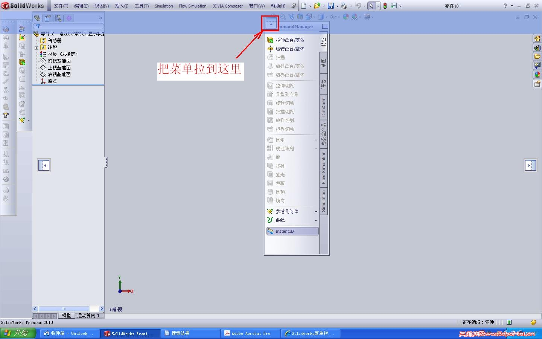Image resolution: width=542 pixels, height=339 pixels.
Task: Open the dropdown arrow next to Select cursor
Action: point(378,6)
